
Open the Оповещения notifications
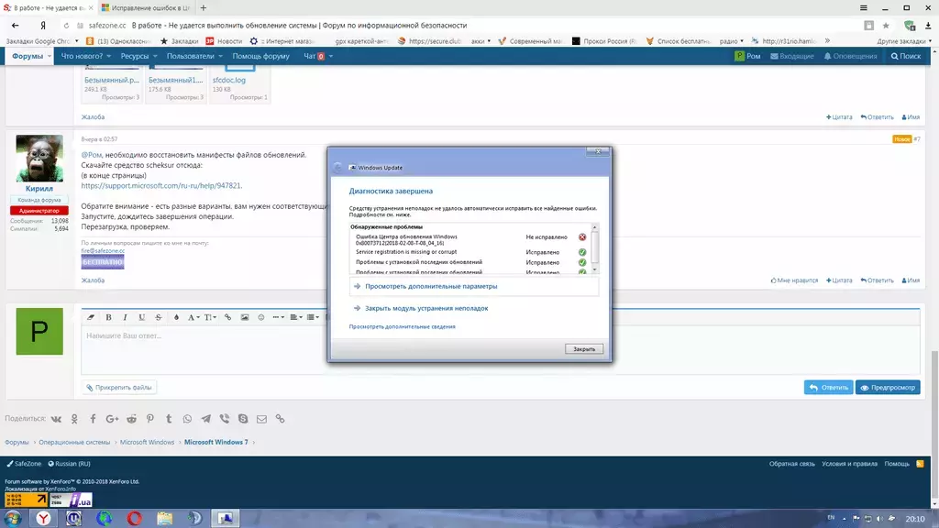[850, 56]
